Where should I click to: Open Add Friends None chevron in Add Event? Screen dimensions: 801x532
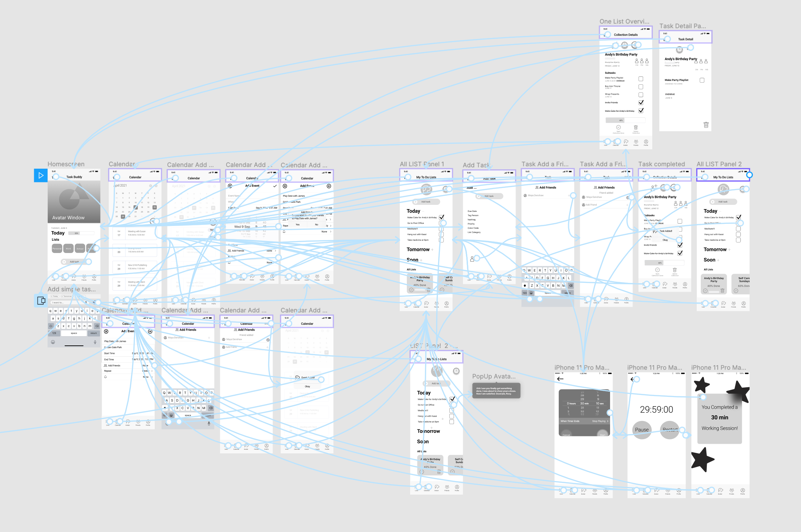click(275, 251)
